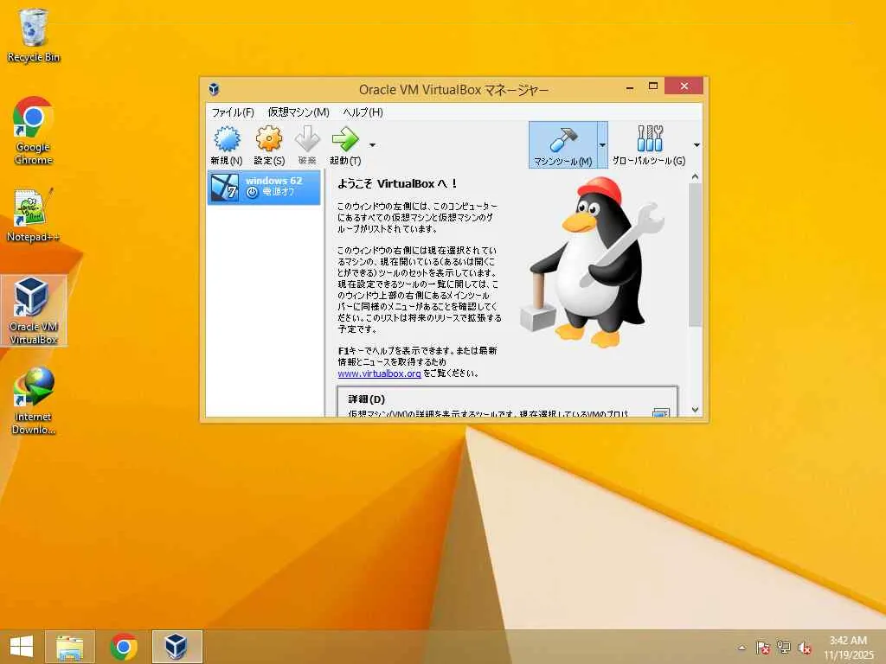This screenshot has height=664, width=886.
Task: Show hidden tray icons arrow
Action: (x=742, y=648)
